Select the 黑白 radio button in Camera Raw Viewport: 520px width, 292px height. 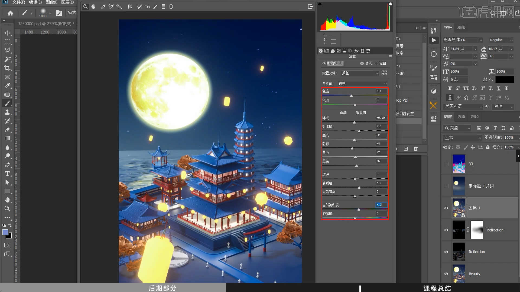click(x=376, y=63)
